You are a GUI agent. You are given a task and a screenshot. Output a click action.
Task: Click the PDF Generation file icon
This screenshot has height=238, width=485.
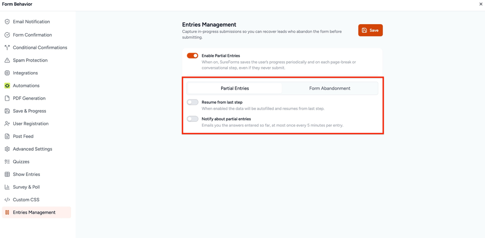click(x=7, y=99)
